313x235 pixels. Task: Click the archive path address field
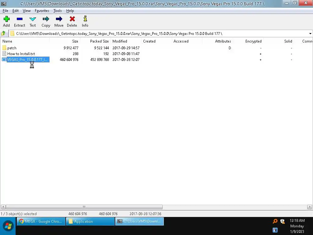159,34
